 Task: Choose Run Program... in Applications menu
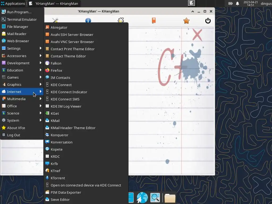pos(22,12)
